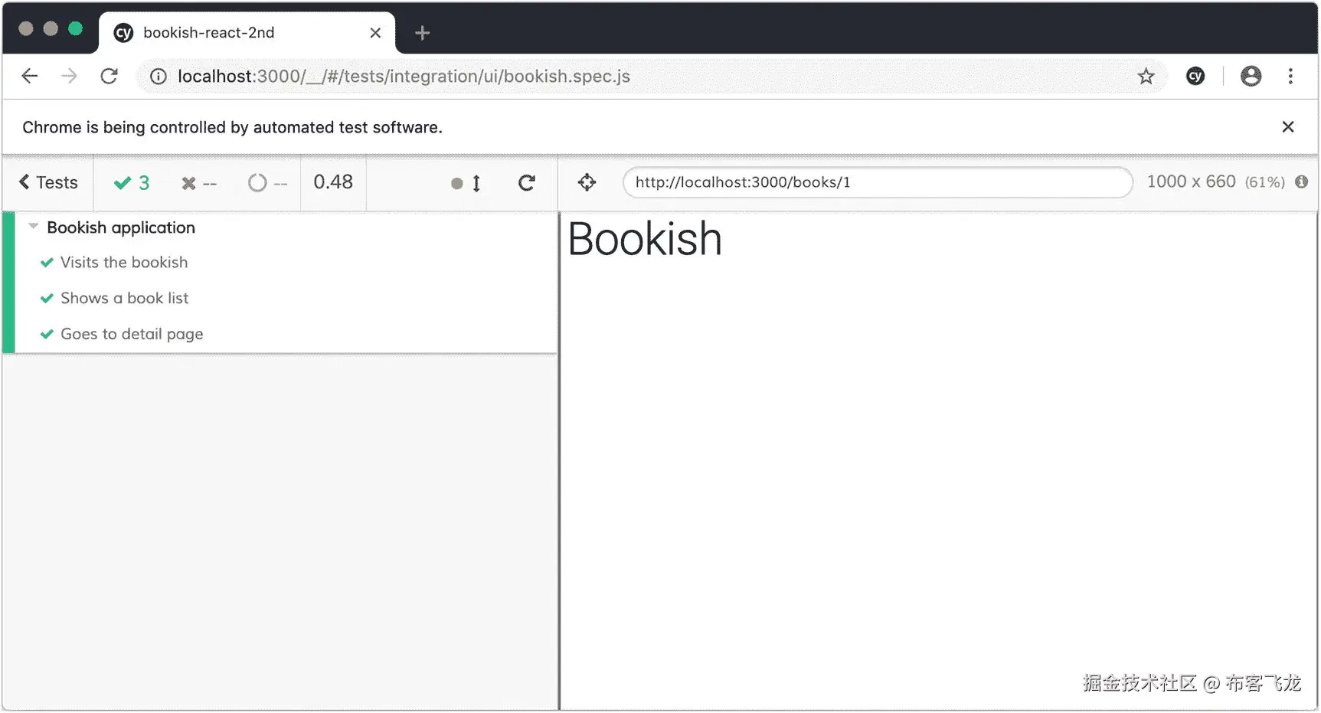Open the Shows a book list test

click(124, 298)
